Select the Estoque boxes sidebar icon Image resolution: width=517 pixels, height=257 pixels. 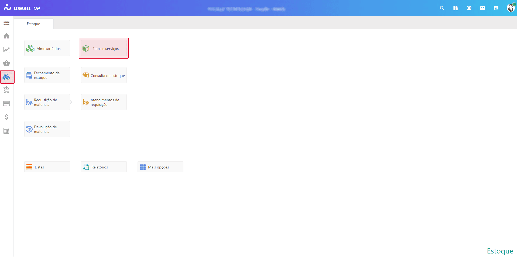click(7, 77)
